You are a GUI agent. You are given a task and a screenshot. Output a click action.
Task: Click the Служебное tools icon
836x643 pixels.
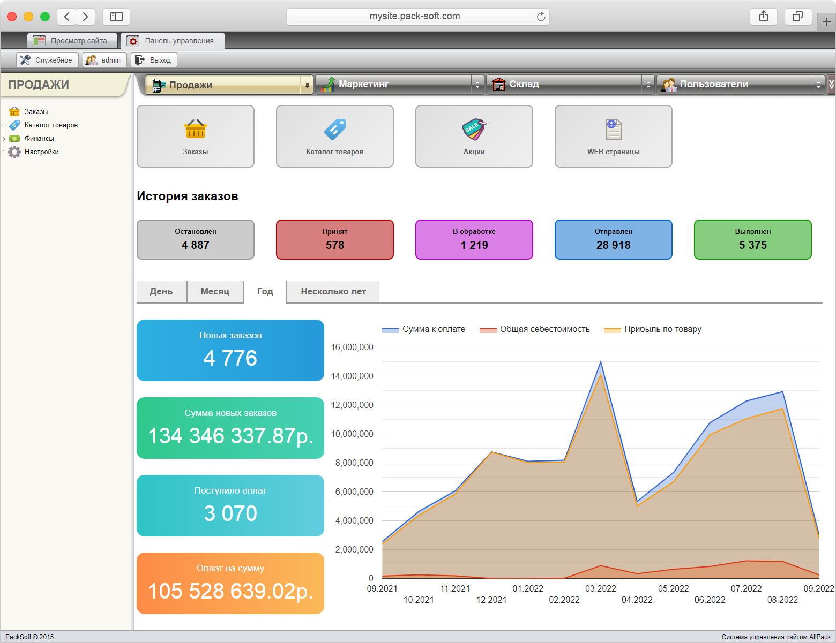[x=25, y=60]
